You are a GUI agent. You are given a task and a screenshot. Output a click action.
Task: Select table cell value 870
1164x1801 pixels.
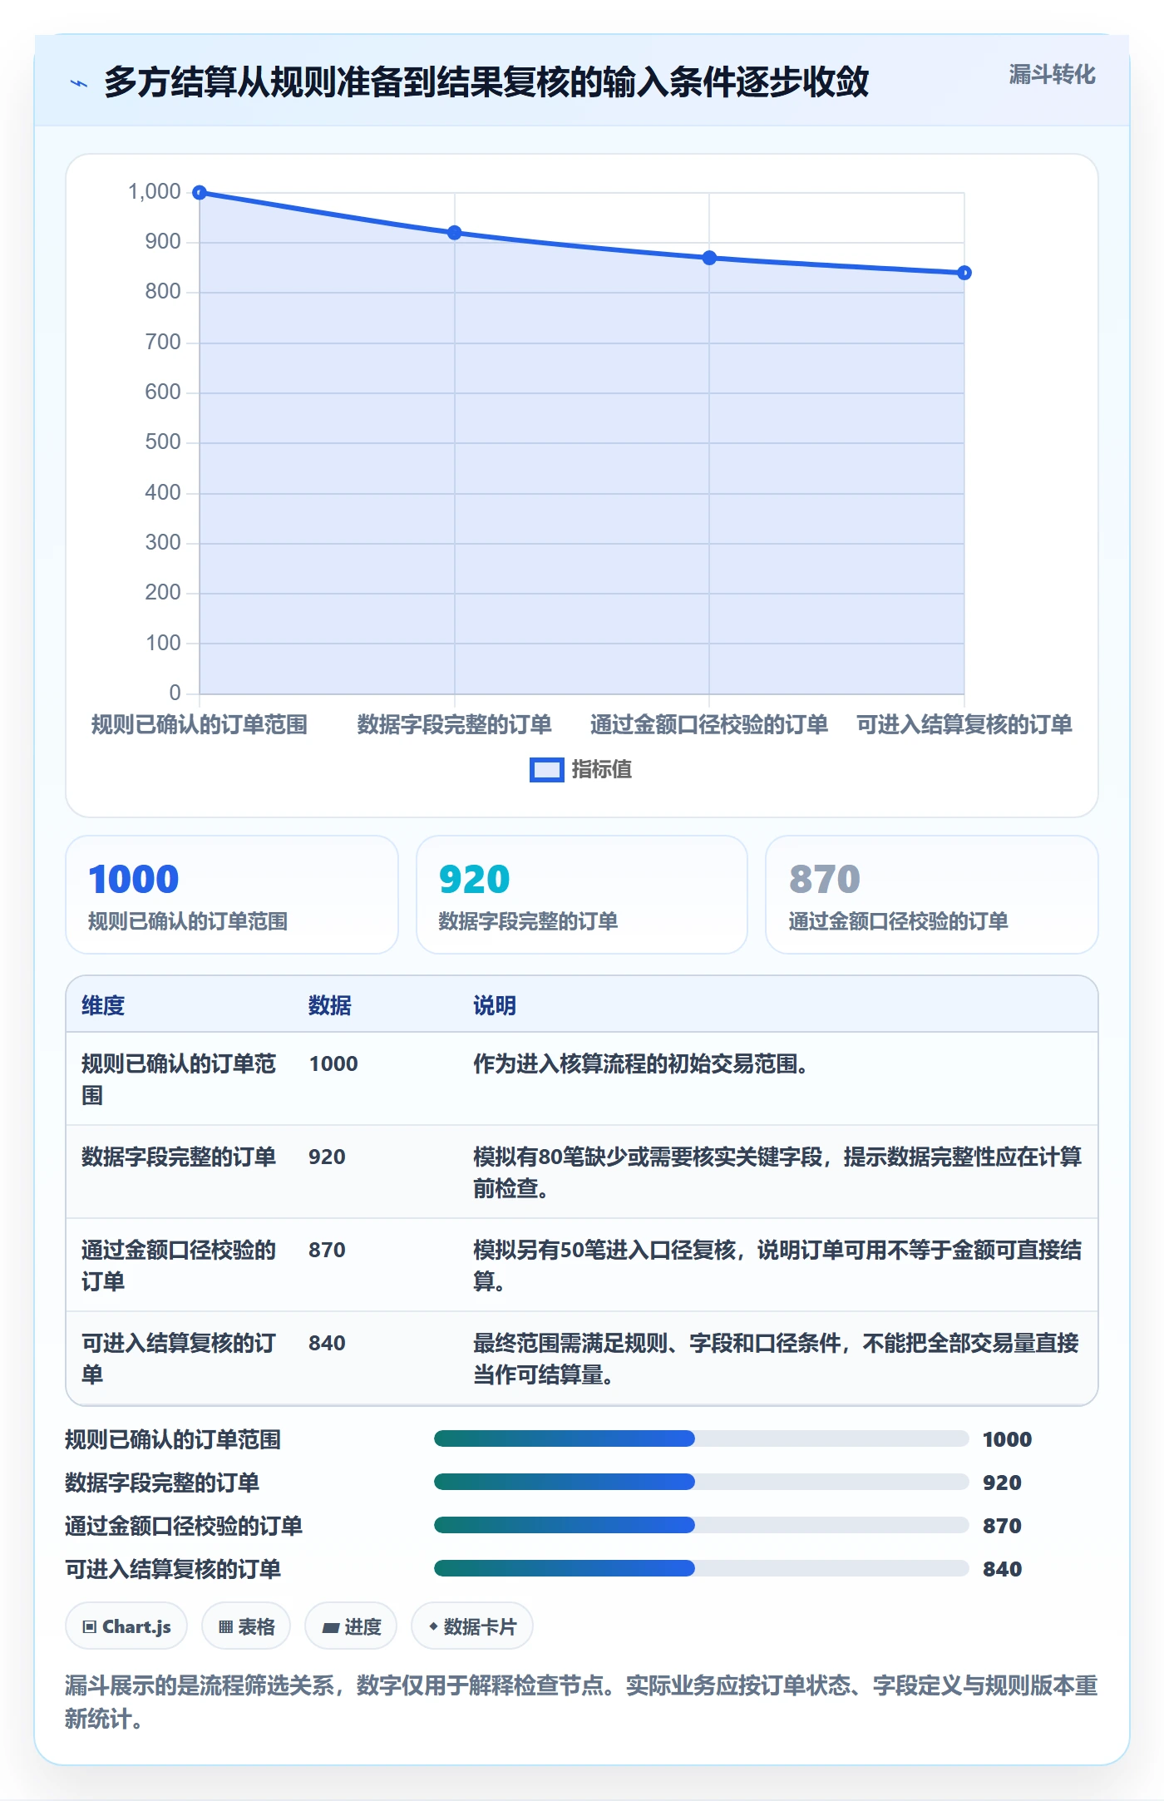click(x=327, y=1251)
